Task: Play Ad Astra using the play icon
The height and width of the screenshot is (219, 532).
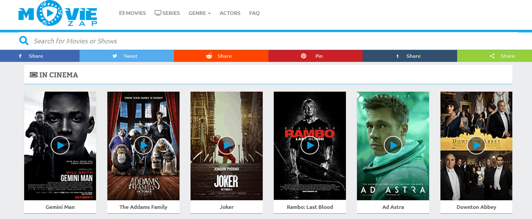Action: click(x=393, y=145)
